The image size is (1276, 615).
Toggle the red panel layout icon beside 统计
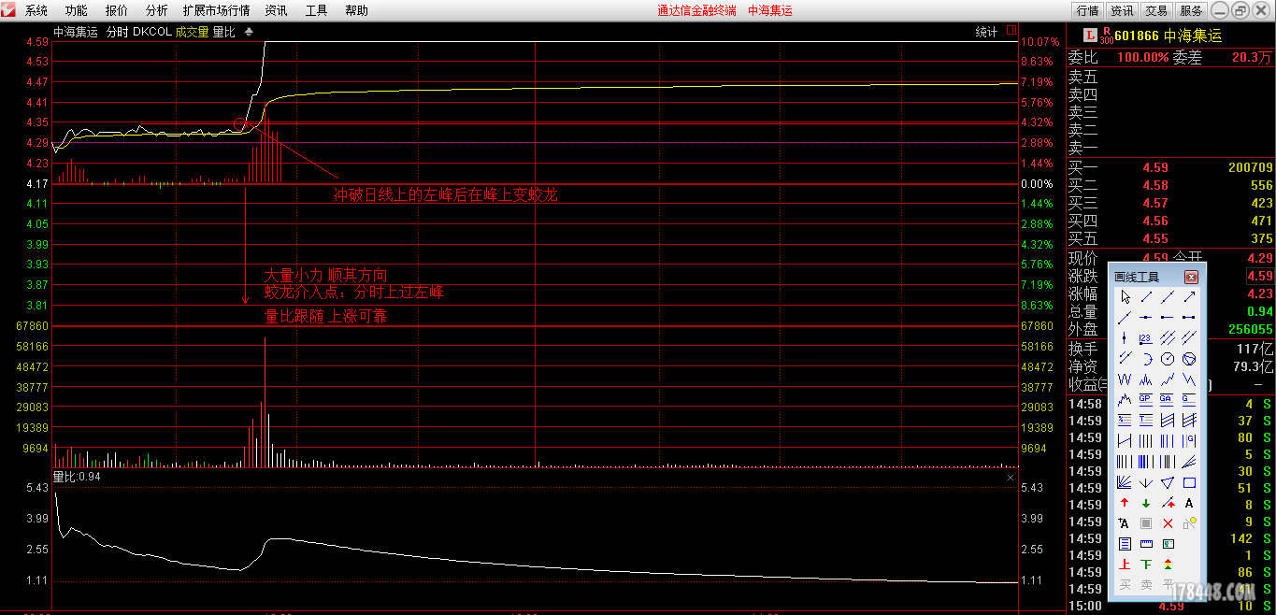coord(1011,32)
